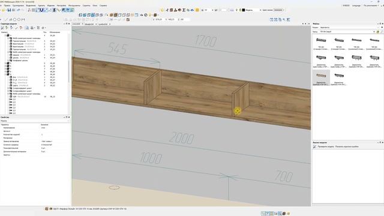This screenshot has width=384, height=216.
Task: Click the Print icon in top toolbar
Action: (13, 10)
